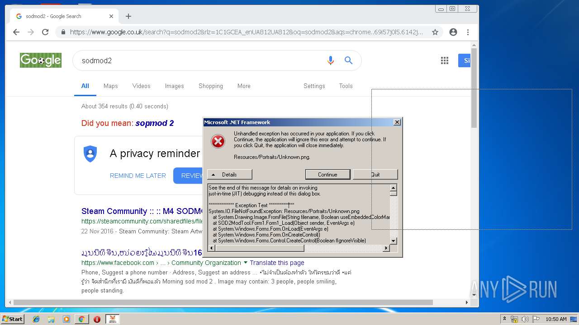Open the Google apps grid
Viewport: 579px width, 325px height.
[445, 60]
